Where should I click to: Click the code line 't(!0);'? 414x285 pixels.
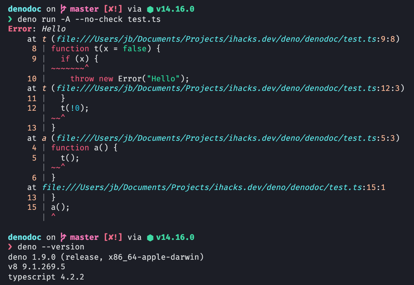pos(75,108)
